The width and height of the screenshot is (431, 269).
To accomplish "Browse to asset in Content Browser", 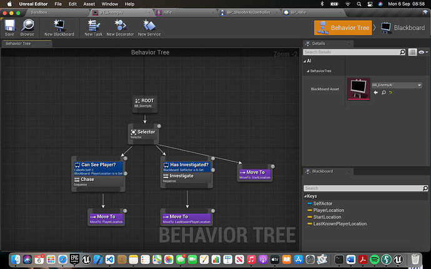I will click(x=27, y=27).
